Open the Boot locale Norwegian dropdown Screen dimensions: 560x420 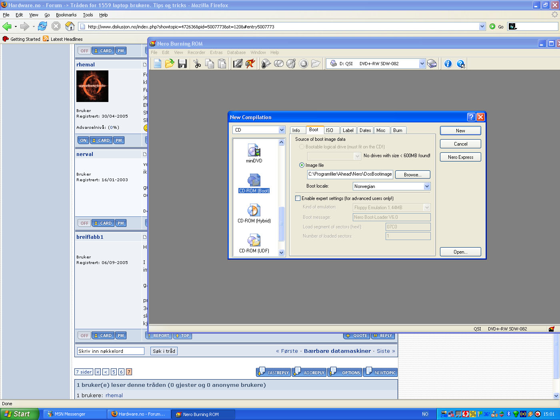pos(427,186)
